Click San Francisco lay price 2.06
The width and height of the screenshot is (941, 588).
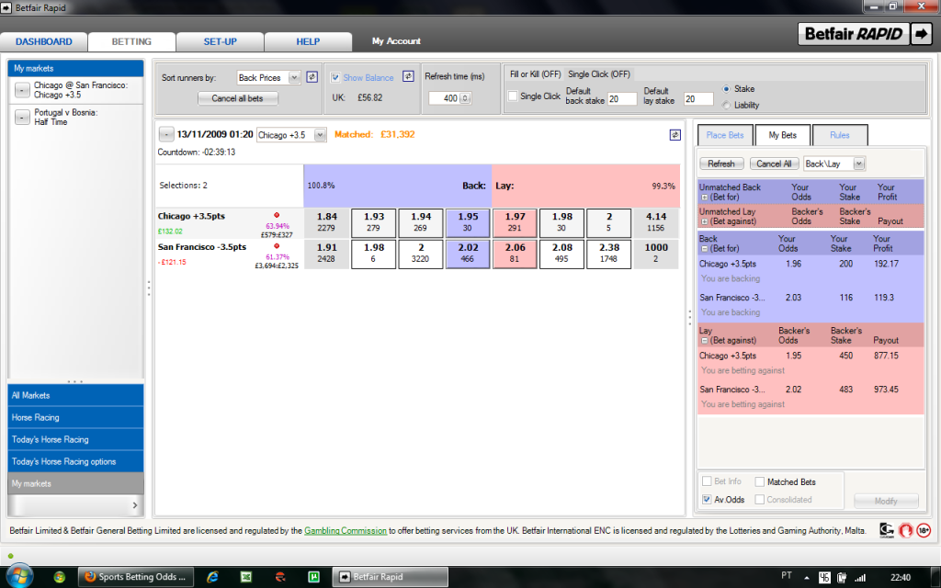(x=515, y=254)
